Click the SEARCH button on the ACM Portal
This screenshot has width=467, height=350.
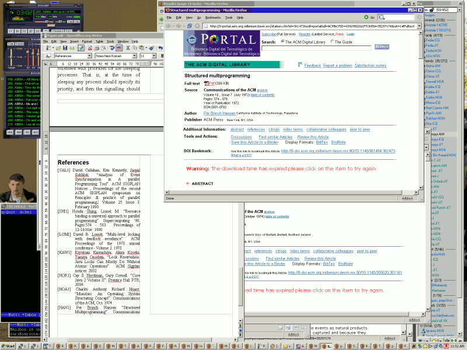(382, 47)
